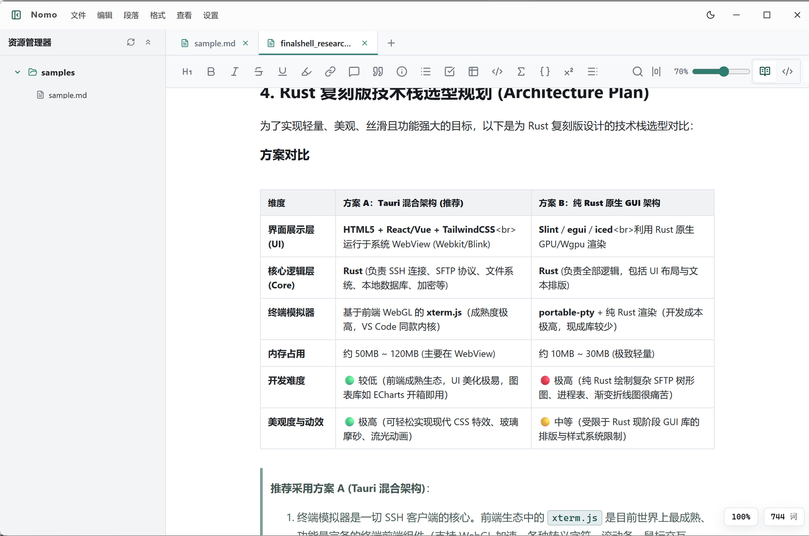
Task: Click the 方案对比 heading
Action: (285, 155)
